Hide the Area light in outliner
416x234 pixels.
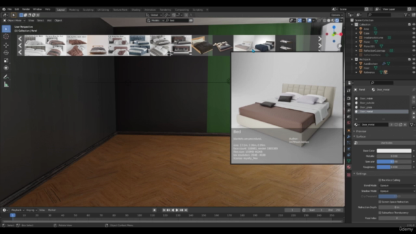point(413,29)
